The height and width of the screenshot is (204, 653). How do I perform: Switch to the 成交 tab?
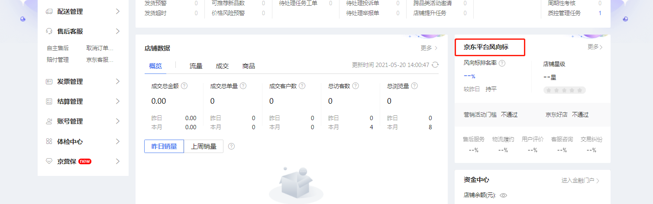[x=222, y=66]
